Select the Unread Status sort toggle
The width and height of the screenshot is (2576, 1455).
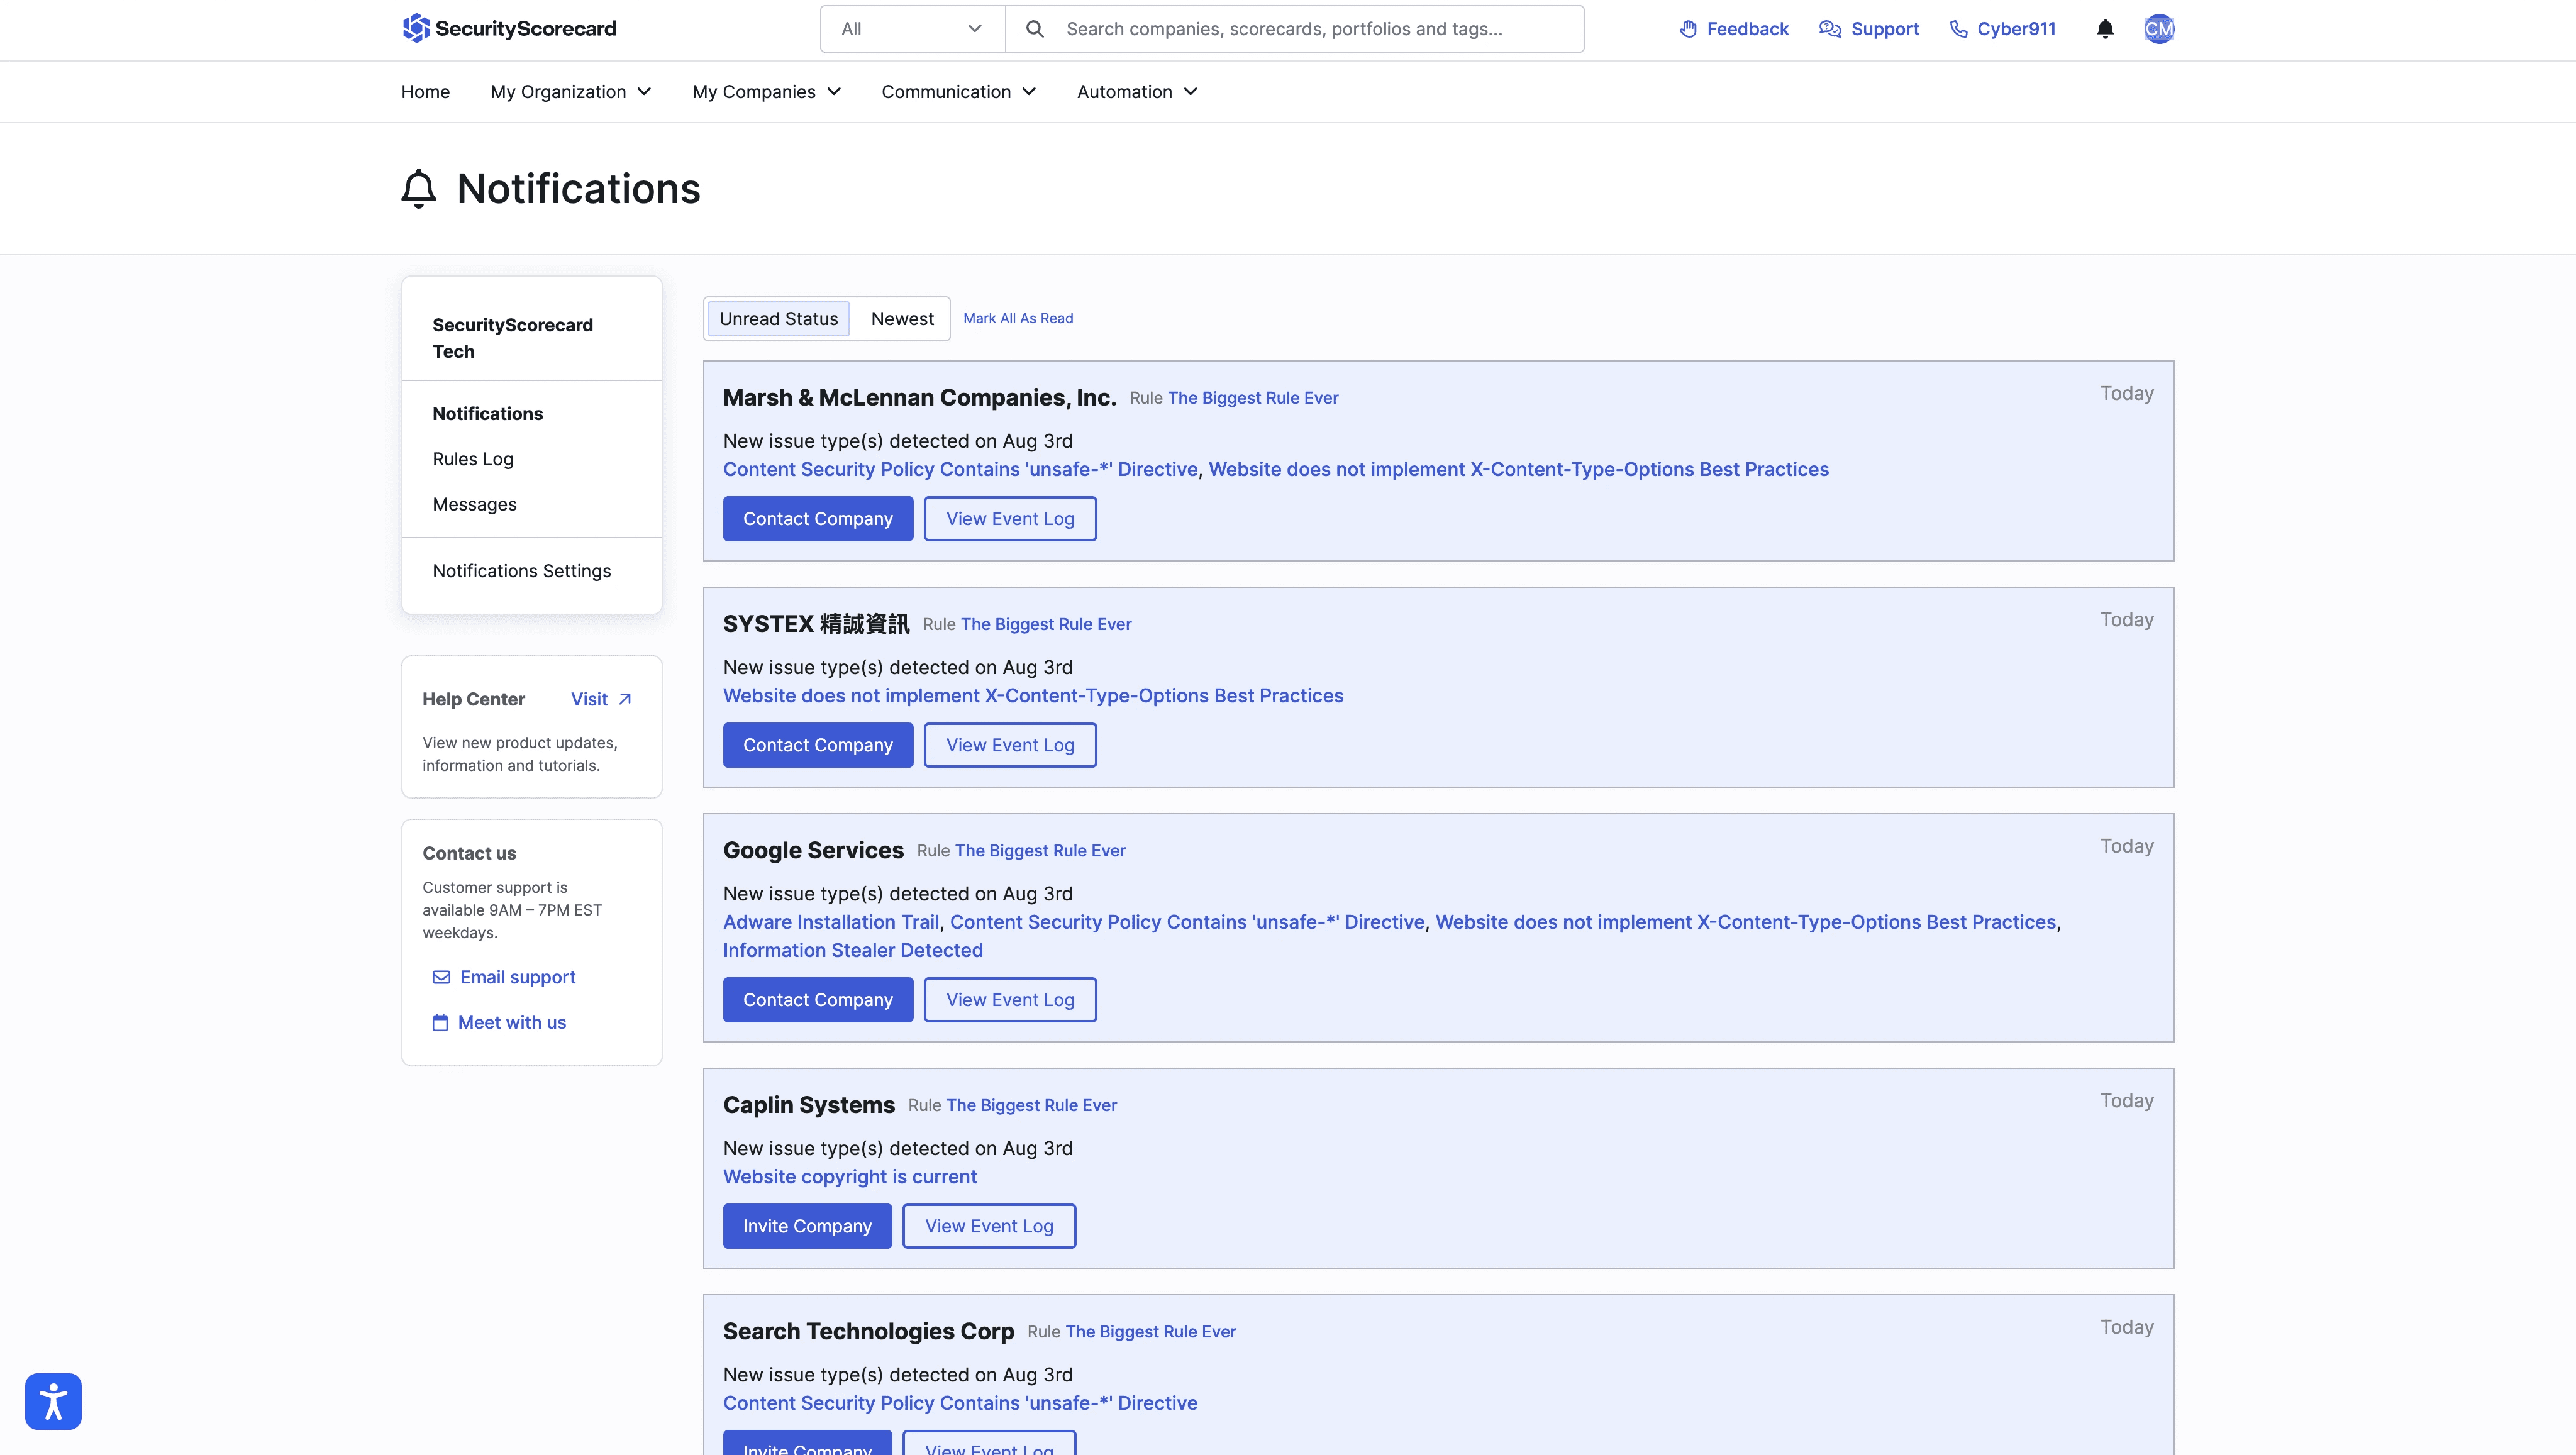(x=778, y=319)
